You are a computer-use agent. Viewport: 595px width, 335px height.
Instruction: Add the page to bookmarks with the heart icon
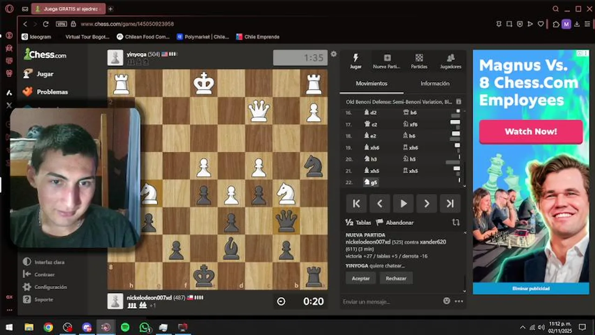point(541,24)
